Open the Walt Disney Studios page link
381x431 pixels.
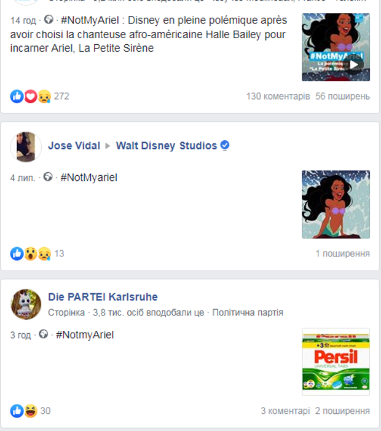click(167, 146)
